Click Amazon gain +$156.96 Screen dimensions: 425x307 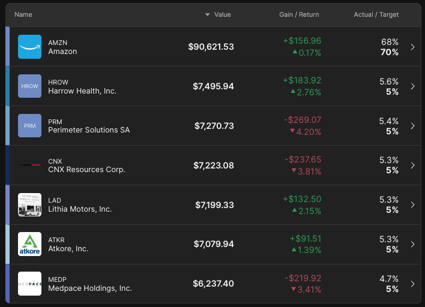click(x=302, y=41)
